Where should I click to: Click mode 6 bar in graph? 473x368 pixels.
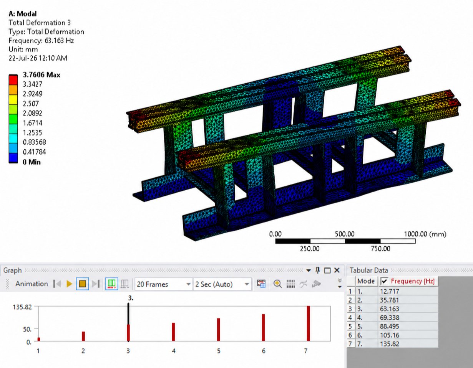click(263, 327)
